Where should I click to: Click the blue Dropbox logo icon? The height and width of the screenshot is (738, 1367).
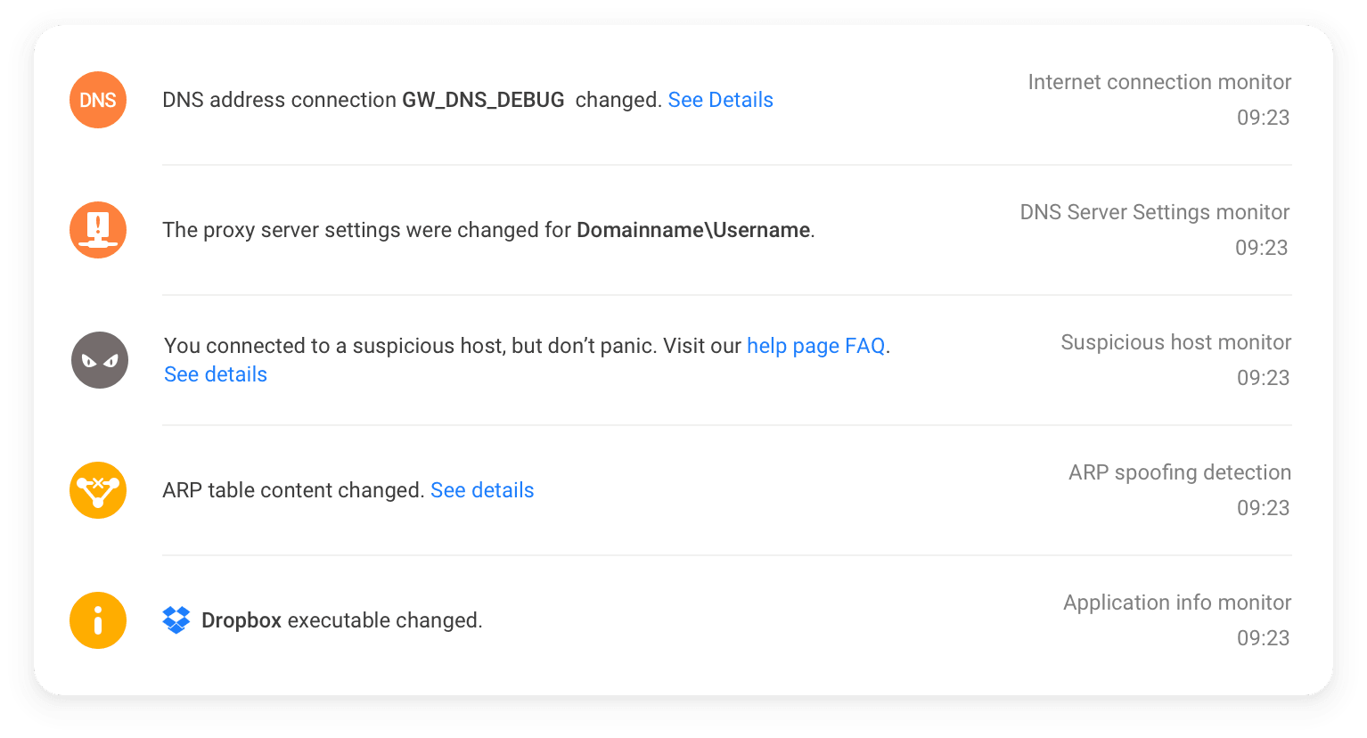176,620
